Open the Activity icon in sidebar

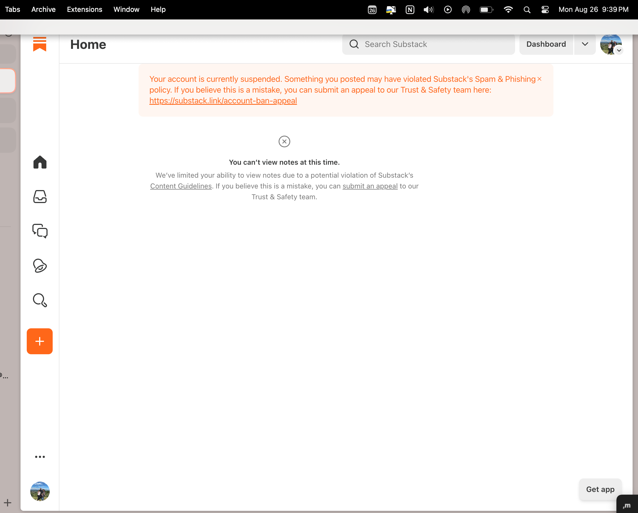click(x=40, y=265)
